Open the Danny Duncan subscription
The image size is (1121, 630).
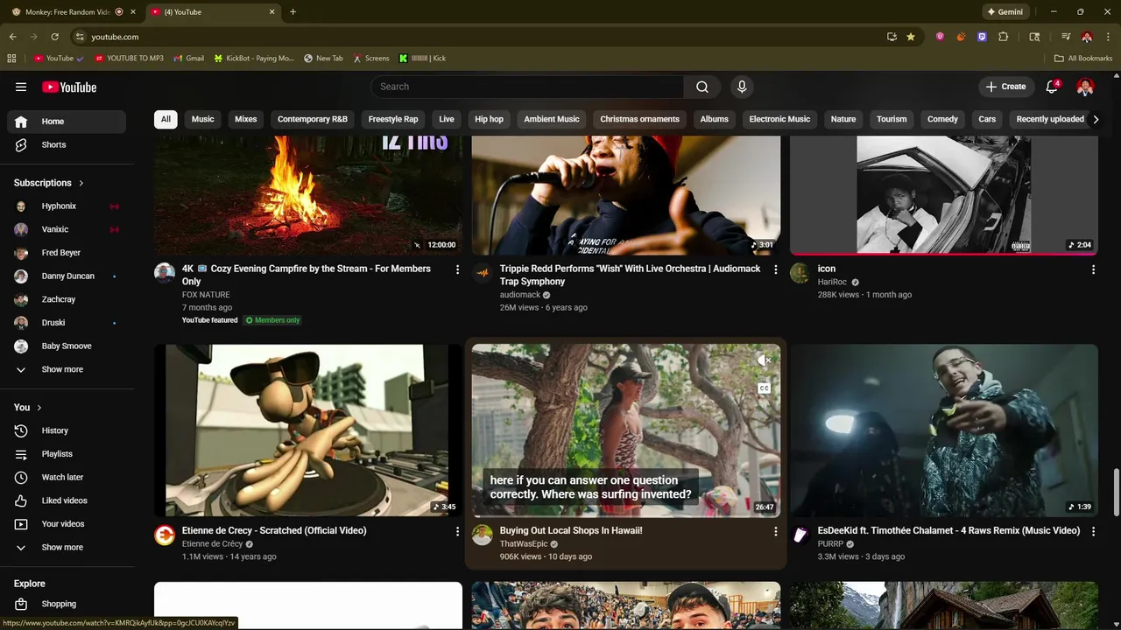coord(67,276)
